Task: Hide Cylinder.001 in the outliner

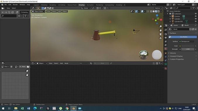Action: 196,21
